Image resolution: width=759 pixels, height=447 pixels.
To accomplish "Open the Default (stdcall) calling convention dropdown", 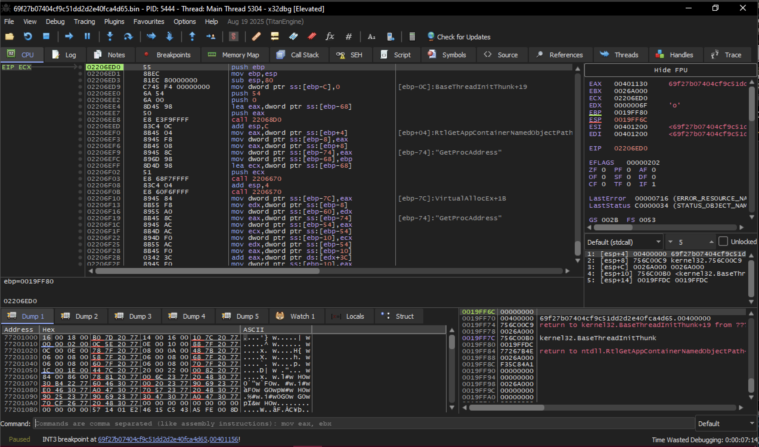I will click(624, 242).
